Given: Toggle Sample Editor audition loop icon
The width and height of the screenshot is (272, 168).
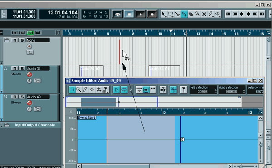Looking at the screenshot, I should coord(124,90).
